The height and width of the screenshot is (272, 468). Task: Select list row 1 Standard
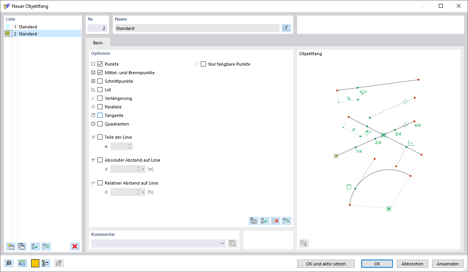tap(43, 27)
